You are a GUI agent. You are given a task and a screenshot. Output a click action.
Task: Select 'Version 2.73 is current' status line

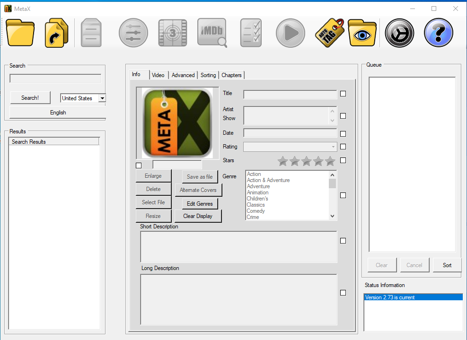point(414,297)
